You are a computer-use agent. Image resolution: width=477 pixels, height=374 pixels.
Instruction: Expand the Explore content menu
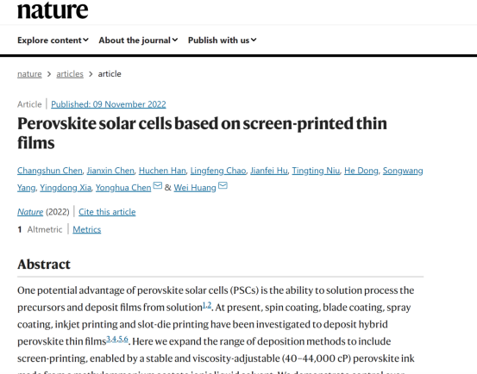point(53,41)
